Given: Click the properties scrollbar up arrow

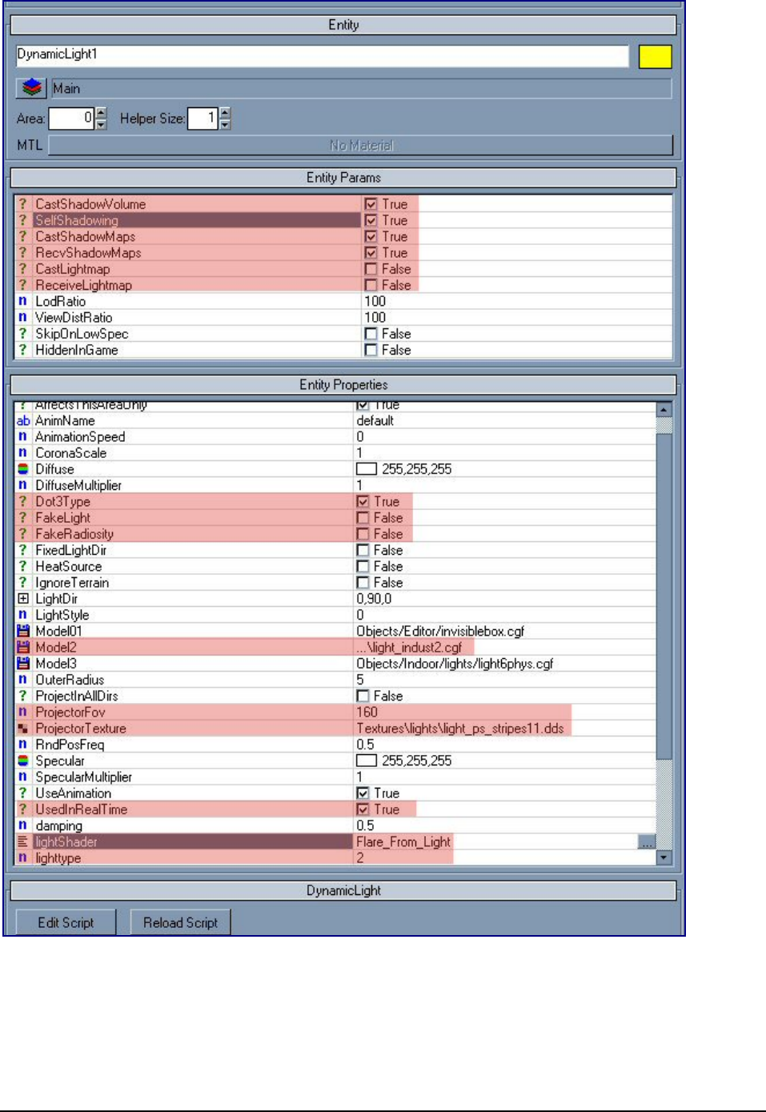Looking at the screenshot, I should point(664,410).
